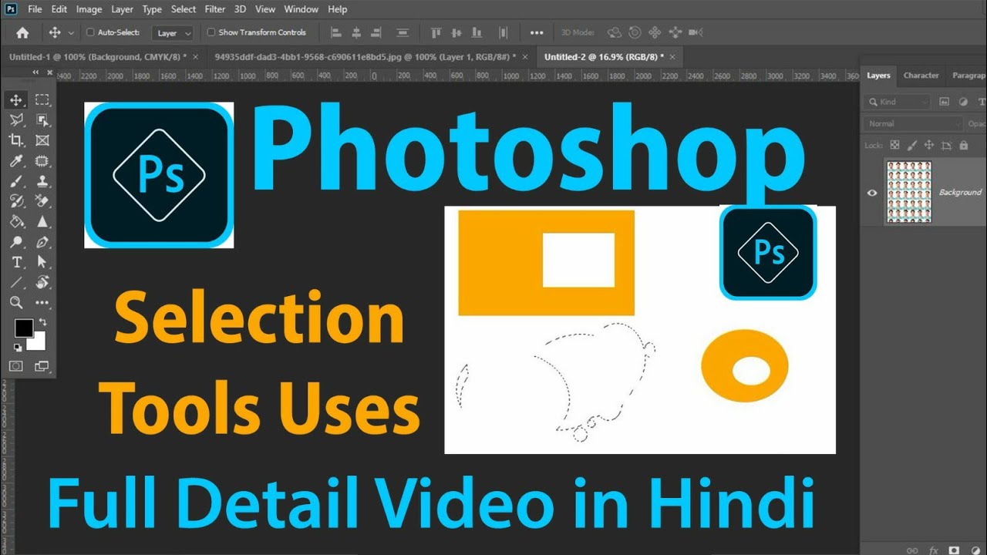Toggle Lock transparent pixels
Screen dimensions: 987x555
pyautogui.click(x=894, y=145)
